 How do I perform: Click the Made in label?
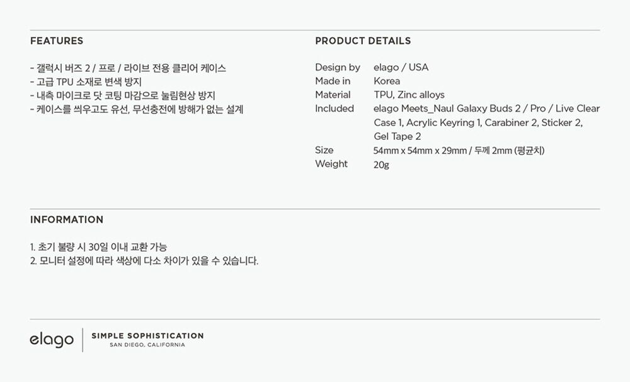(x=333, y=81)
